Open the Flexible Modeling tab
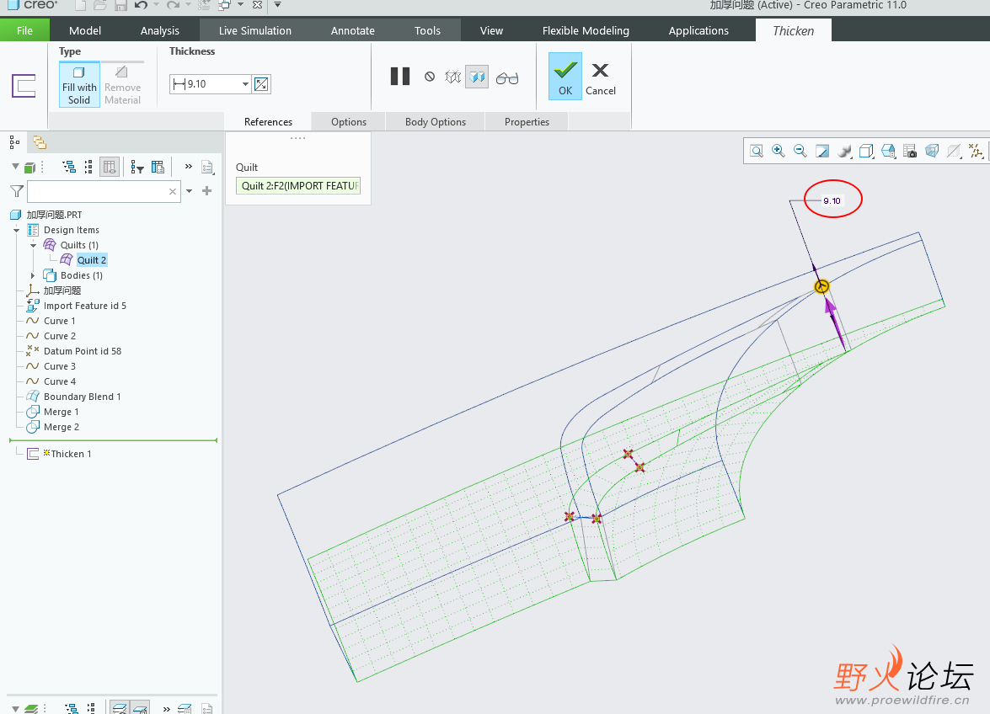The height and width of the screenshot is (714, 990). [586, 30]
